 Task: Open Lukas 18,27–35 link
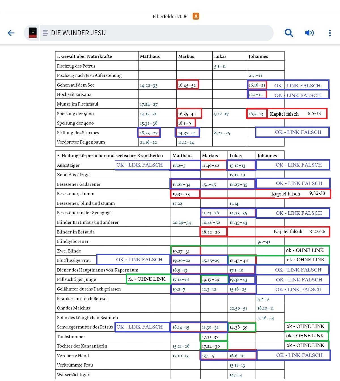238,185
